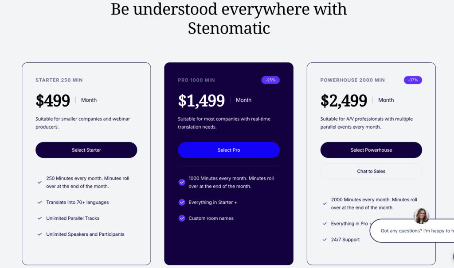Click the Select Starter button
This screenshot has height=268, width=454.
(86, 150)
